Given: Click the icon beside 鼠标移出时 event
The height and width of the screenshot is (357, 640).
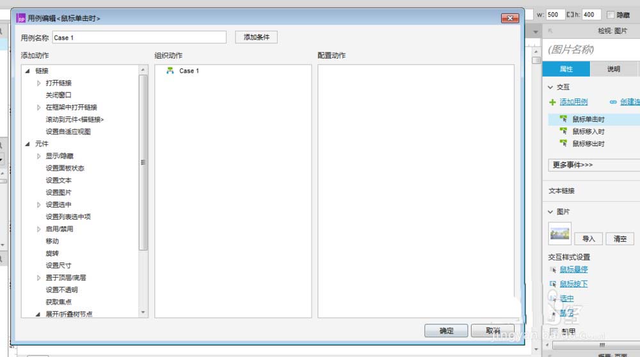Looking at the screenshot, I should pos(564,143).
